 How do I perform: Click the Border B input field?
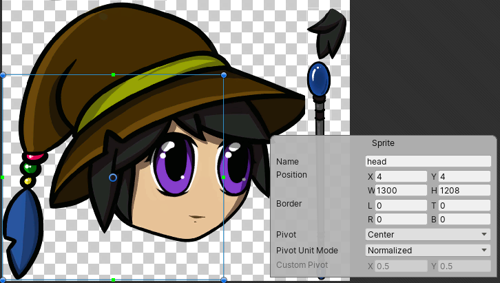pos(464,220)
